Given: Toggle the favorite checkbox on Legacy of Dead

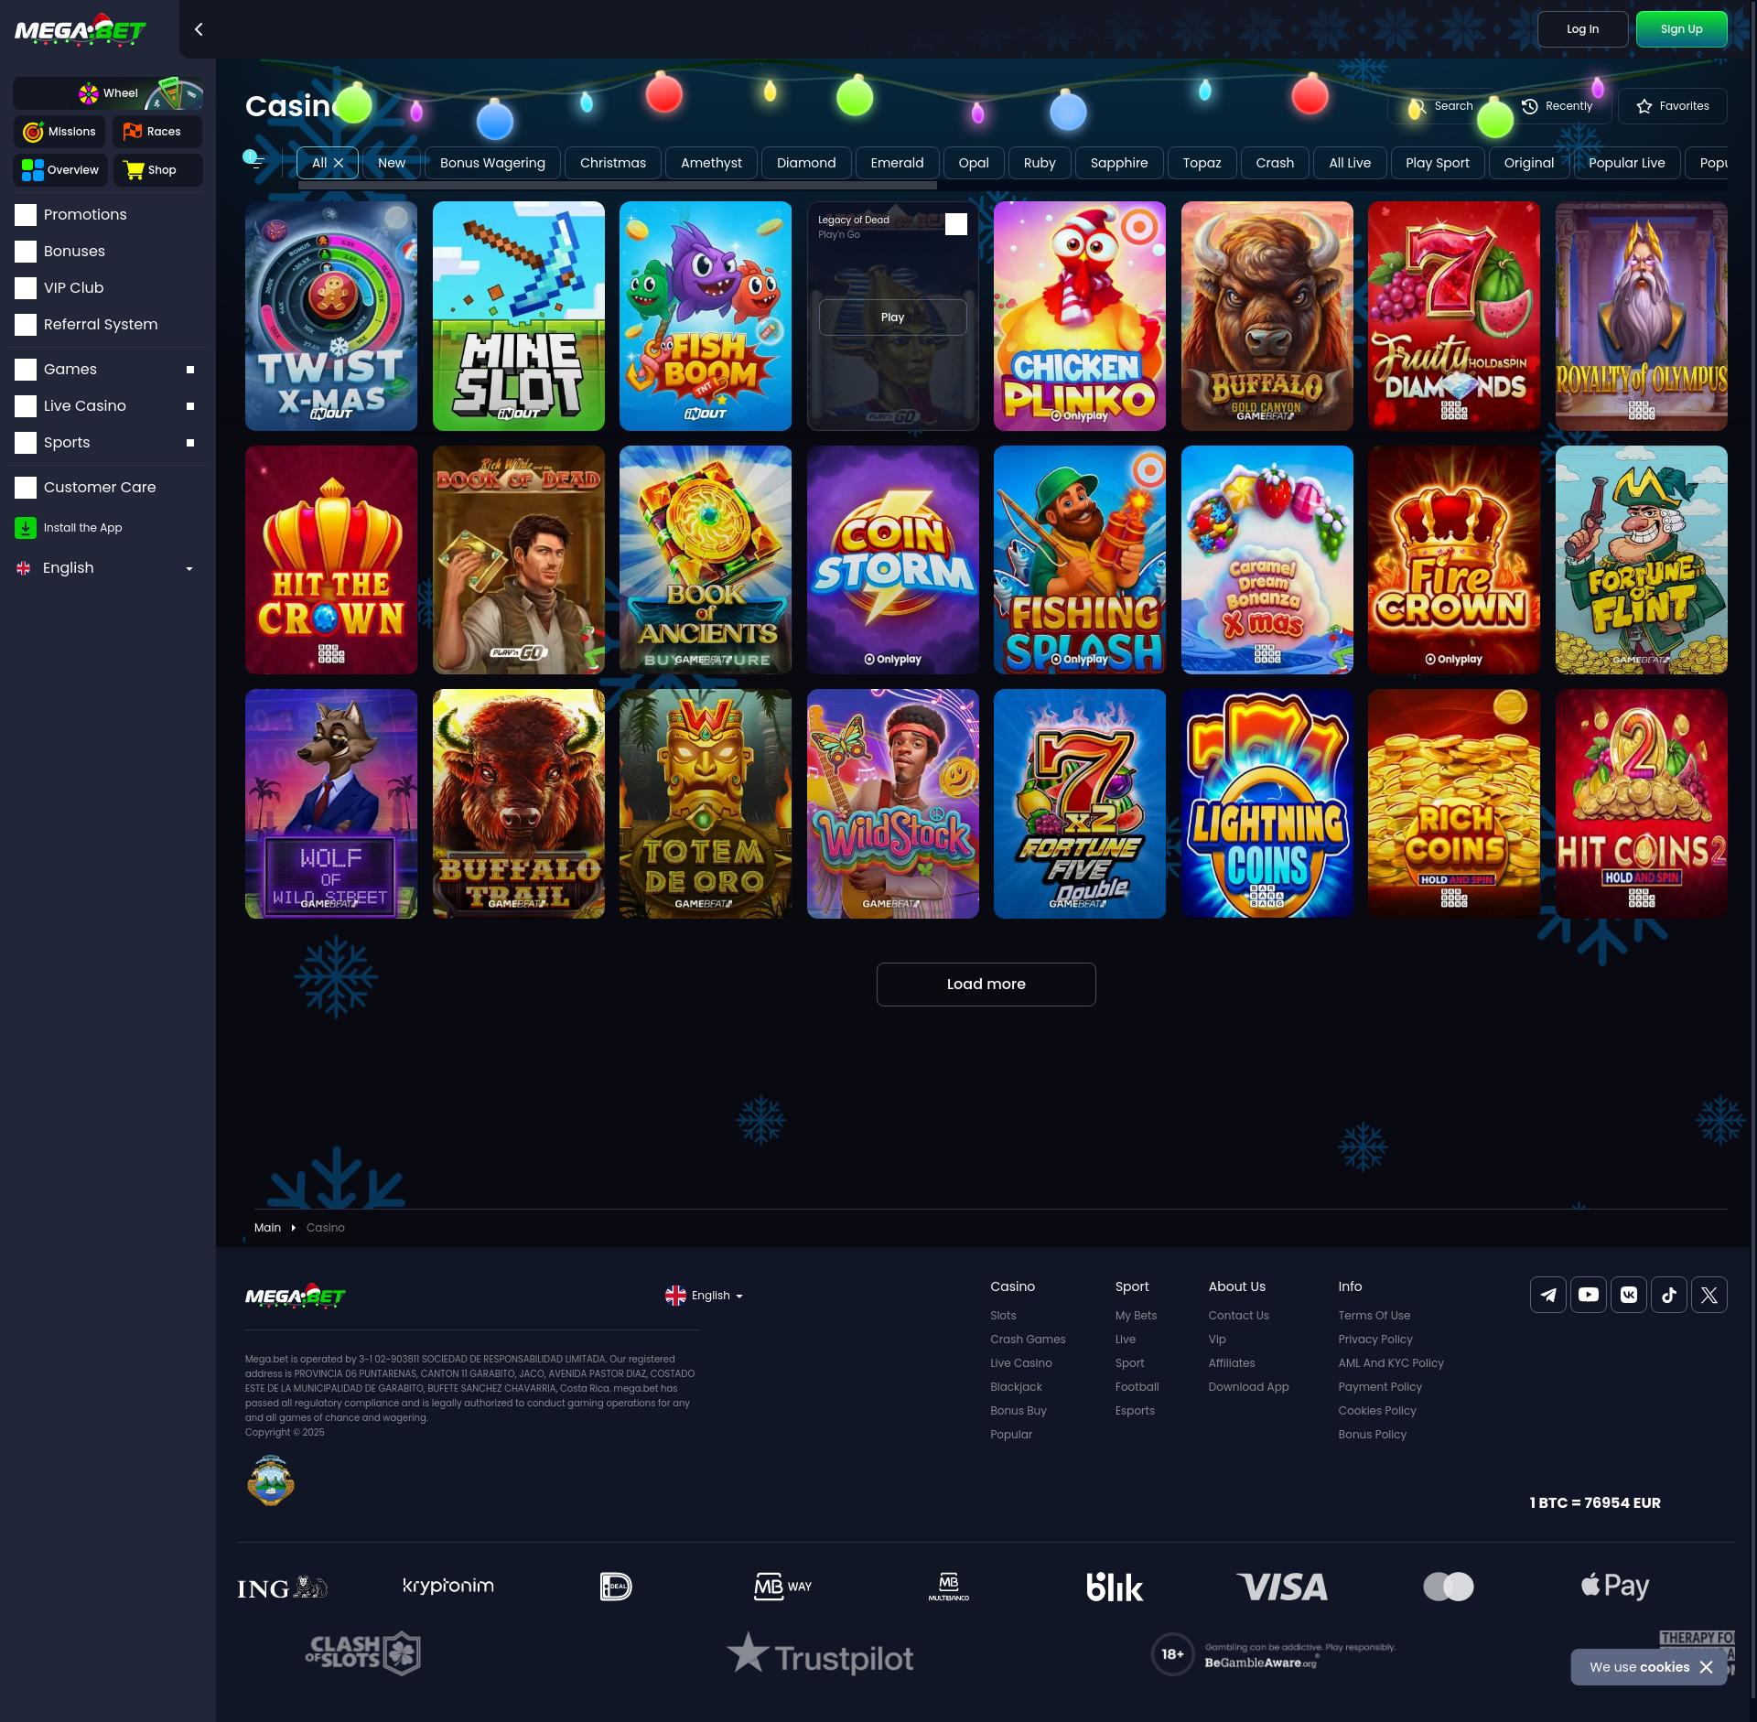Looking at the screenshot, I should pyautogui.click(x=955, y=223).
